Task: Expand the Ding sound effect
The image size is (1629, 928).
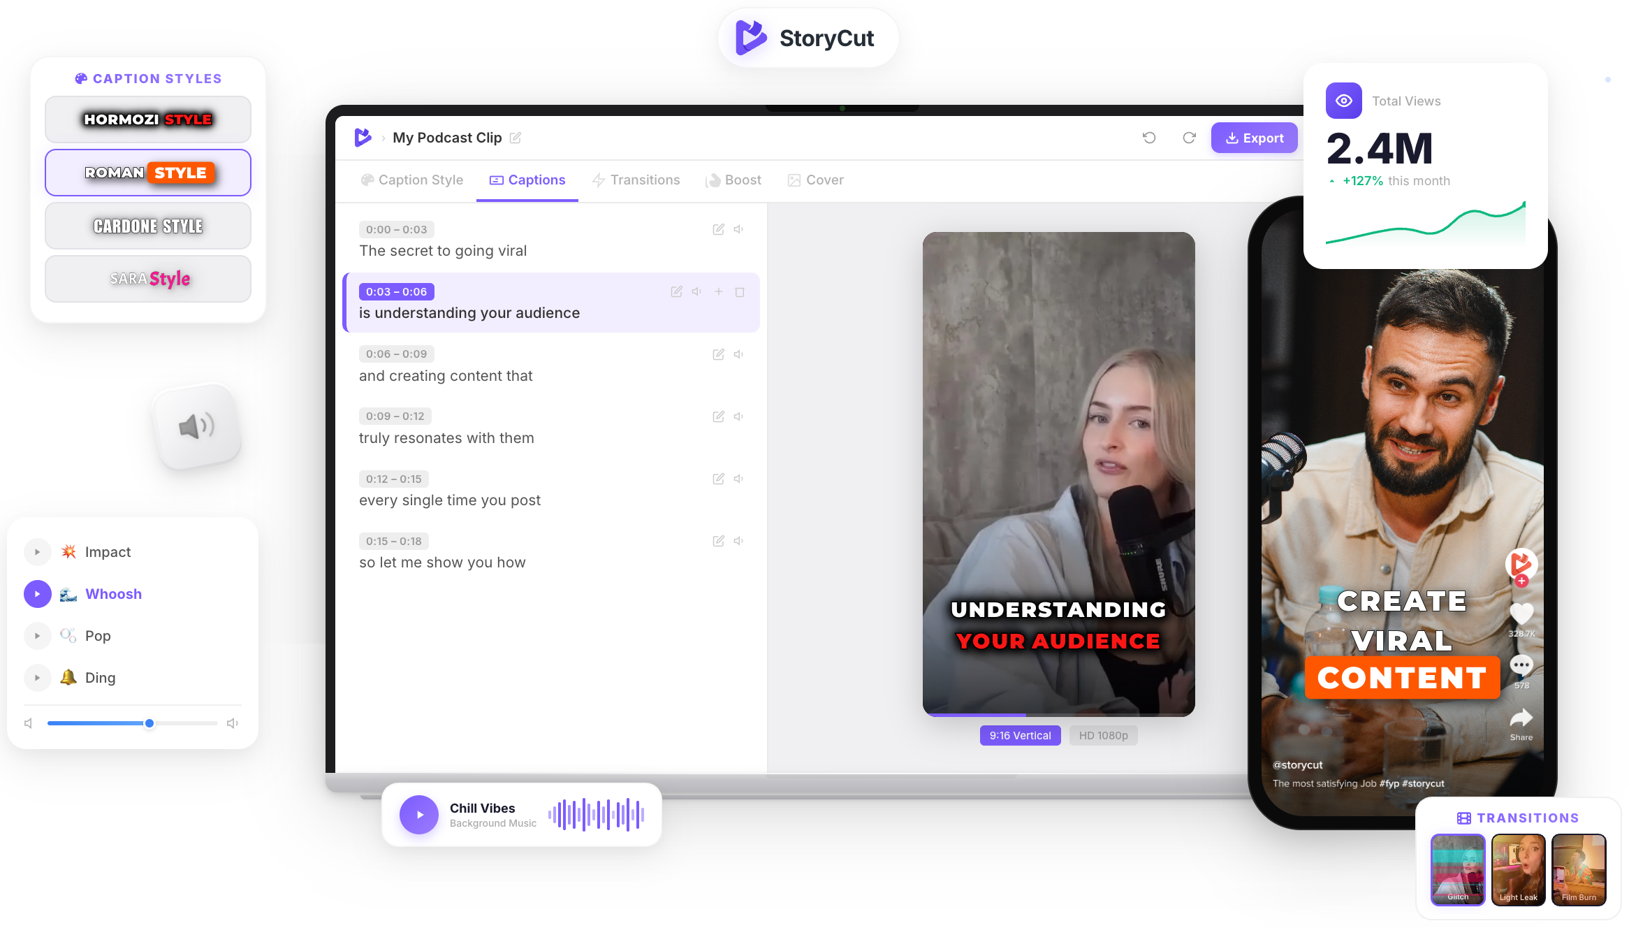Action: pos(37,677)
